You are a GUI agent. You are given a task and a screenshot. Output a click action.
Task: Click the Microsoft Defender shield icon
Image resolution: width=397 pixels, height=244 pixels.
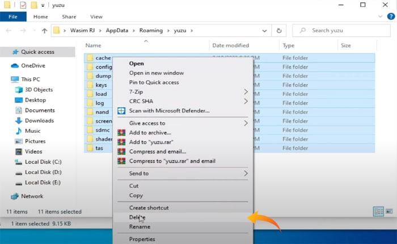[121, 111]
